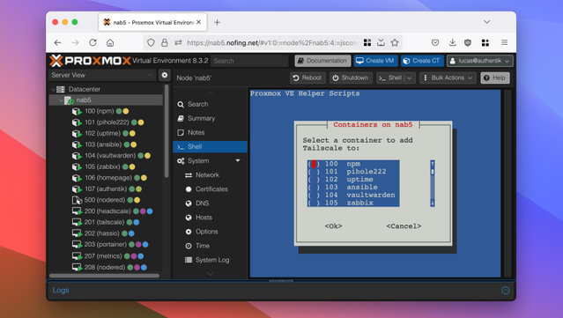
Task: Open the Bulk Actions dropdown
Action: click(448, 78)
